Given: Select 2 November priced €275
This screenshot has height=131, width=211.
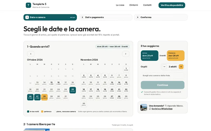Looking at the screenshot, I should (x=84, y=76).
